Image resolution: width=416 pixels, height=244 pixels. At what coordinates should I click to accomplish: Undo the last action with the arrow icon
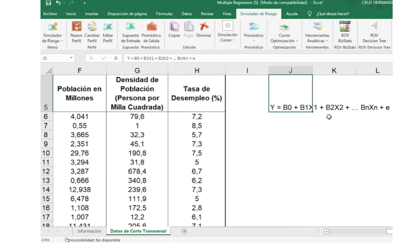[58, 3]
